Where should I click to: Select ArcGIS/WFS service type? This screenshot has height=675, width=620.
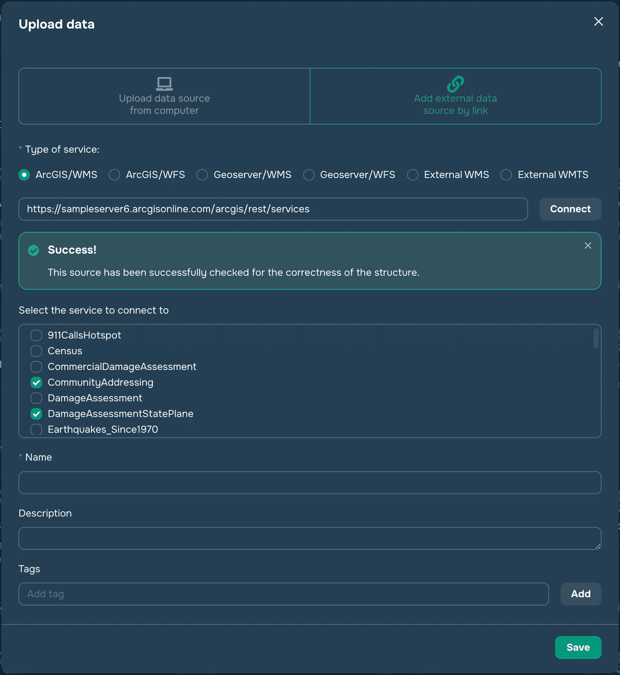pyautogui.click(x=114, y=175)
